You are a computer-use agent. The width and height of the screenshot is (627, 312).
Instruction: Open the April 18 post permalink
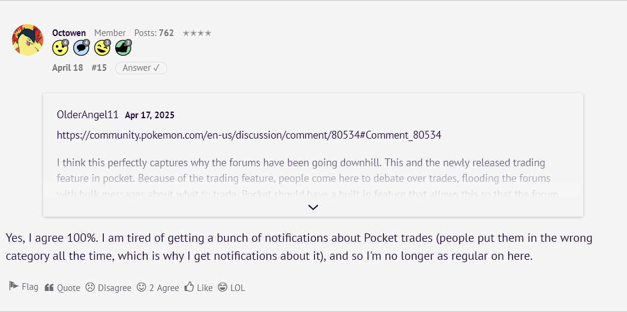(x=68, y=68)
